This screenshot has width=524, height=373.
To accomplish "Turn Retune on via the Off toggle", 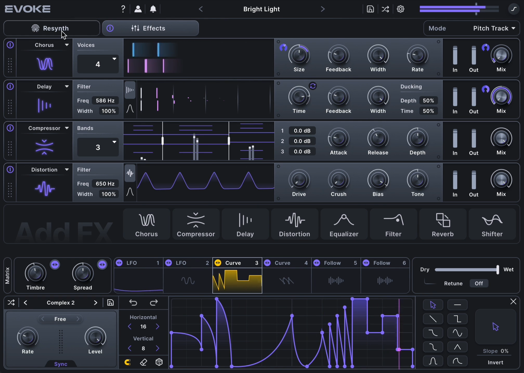I will tap(479, 283).
